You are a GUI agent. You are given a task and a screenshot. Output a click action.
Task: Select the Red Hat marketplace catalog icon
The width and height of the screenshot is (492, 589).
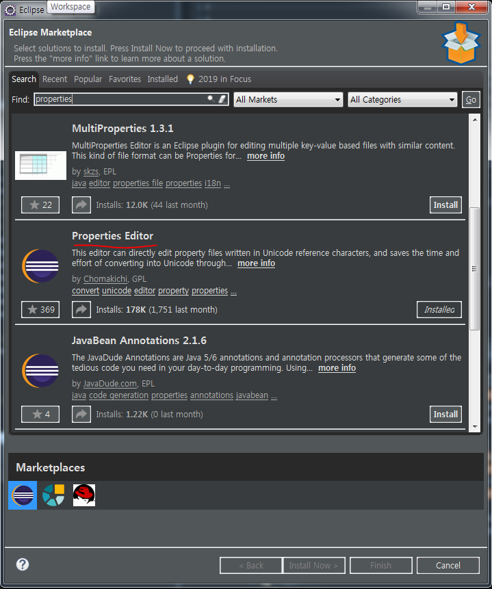point(83,495)
